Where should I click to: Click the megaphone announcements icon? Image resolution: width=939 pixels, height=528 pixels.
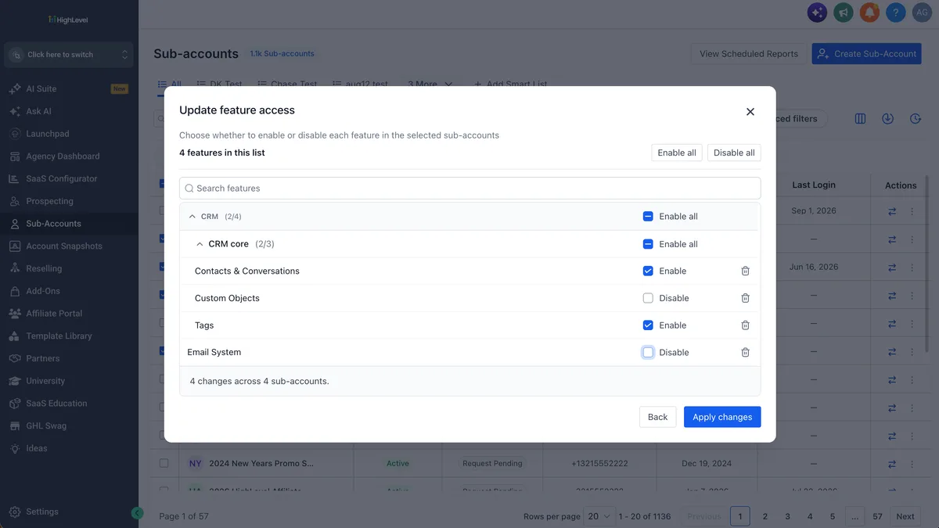[843, 13]
